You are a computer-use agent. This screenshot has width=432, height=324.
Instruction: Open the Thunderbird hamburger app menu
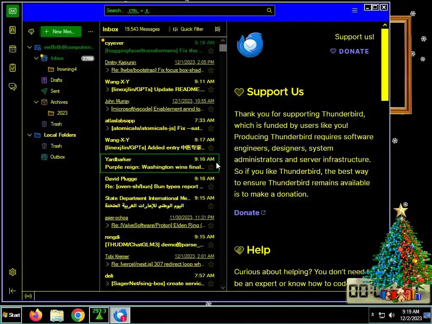pyautogui.click(x=354, y=11)
